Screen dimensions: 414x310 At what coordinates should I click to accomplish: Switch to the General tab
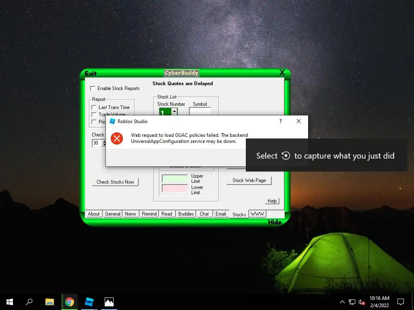point(113,214)
